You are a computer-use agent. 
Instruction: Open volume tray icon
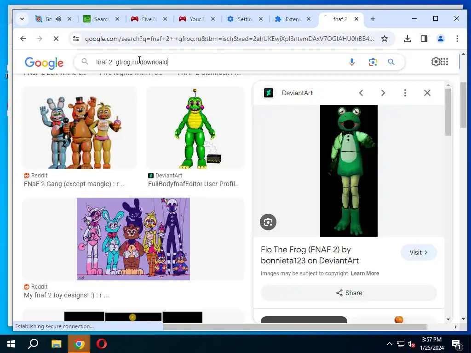pyautogui.click(x=412, y=344)
